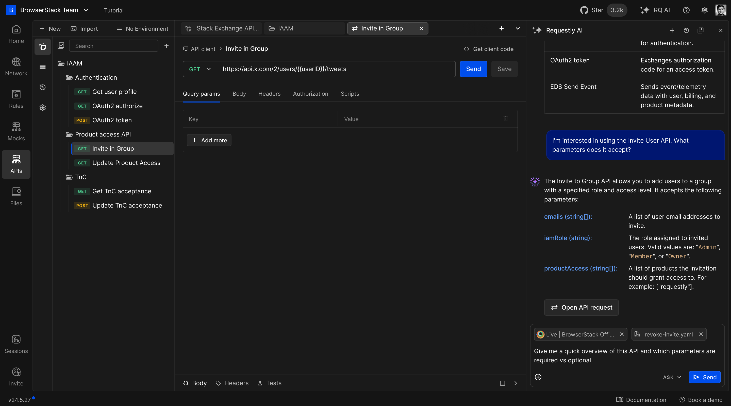Click the bulk select collections icon
This screenshot has width=731, height=406.
pos(61,46)
